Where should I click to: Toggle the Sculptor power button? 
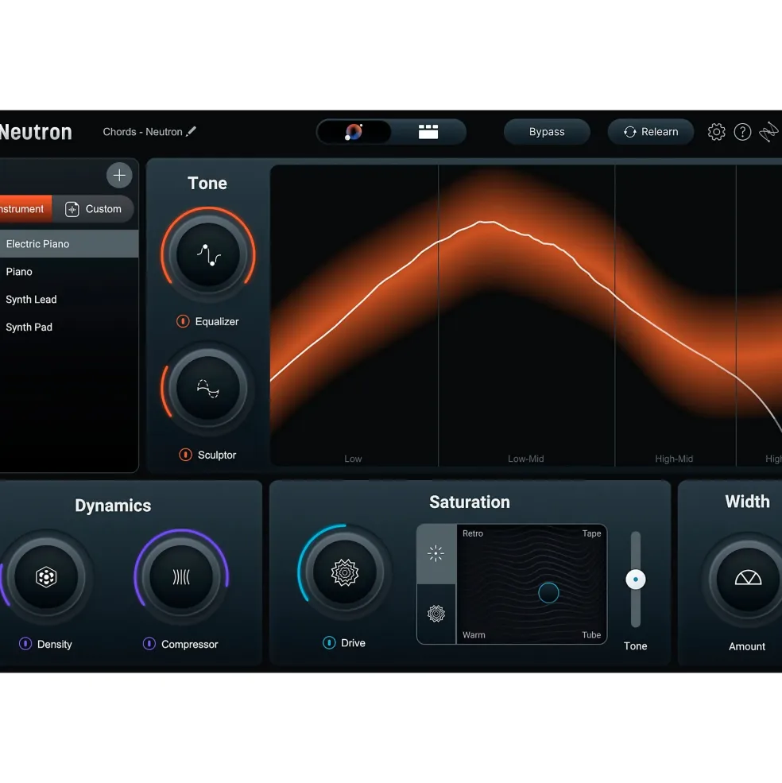pos(185,455)
